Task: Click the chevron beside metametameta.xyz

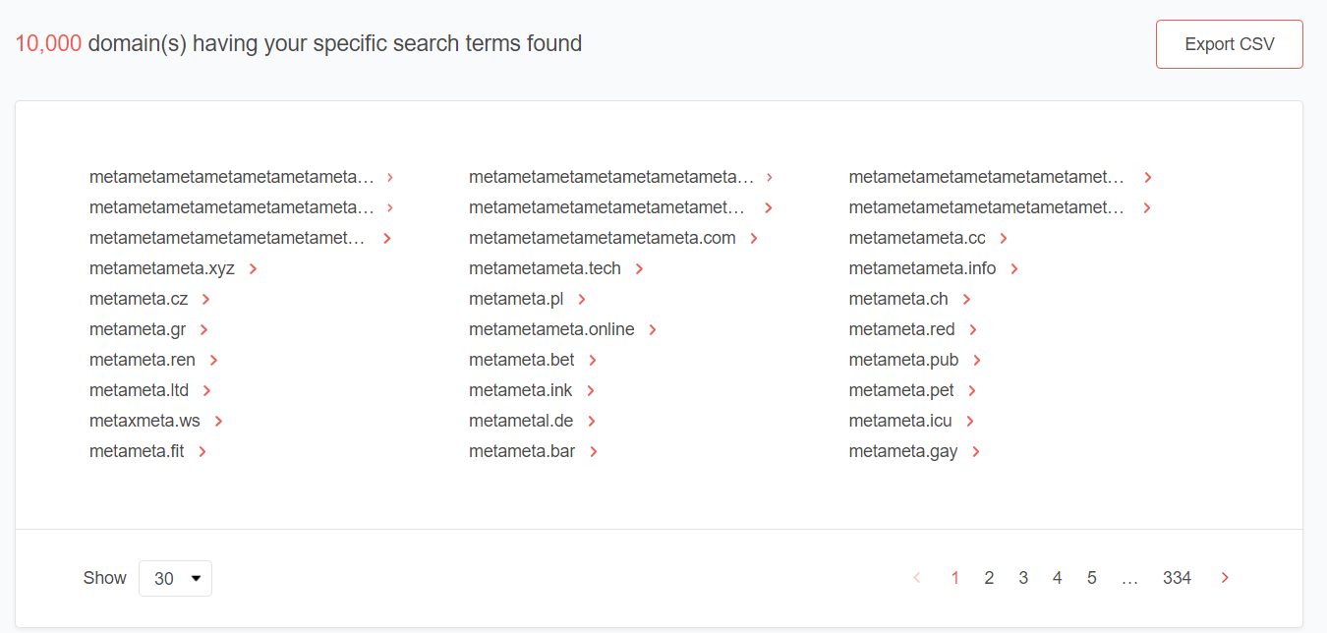Action: point(253,269)
